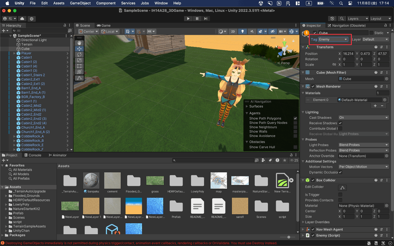The height and width of the screenshot is (246, 394).
Task: Open the Component menu
Action: [106, 3]
